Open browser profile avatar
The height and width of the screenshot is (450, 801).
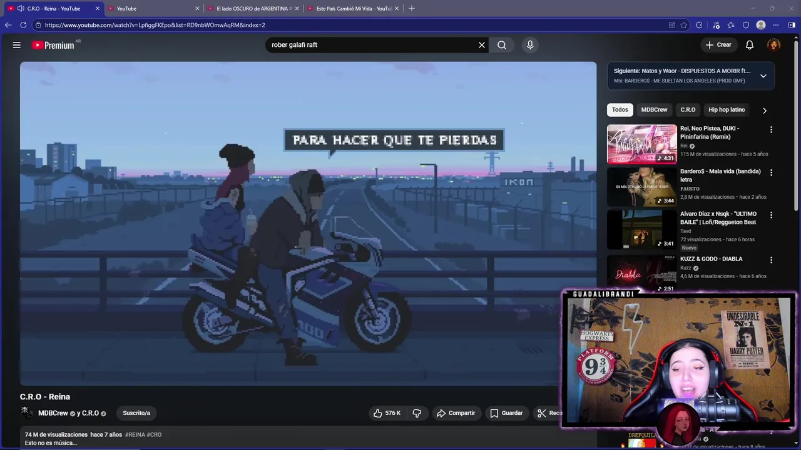tap(761, 25)
